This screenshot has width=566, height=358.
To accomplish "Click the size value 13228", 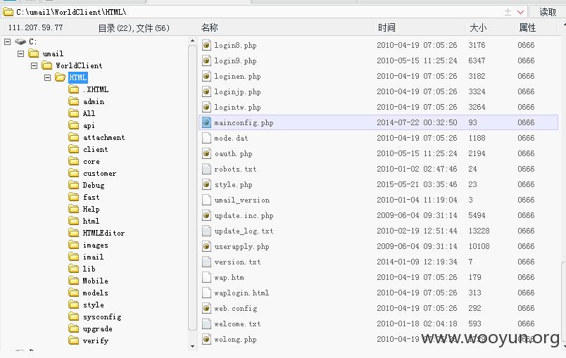I will pyautogui.click(x=479, y=231).
